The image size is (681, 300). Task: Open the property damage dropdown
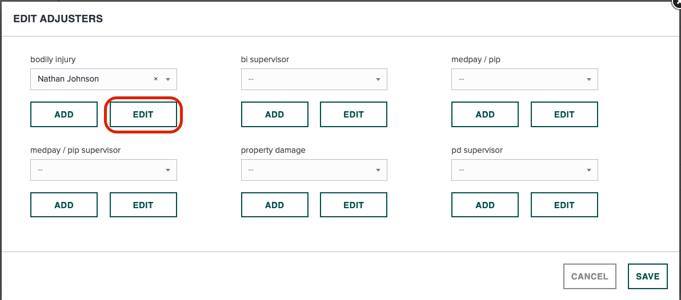tap(314, 170)
